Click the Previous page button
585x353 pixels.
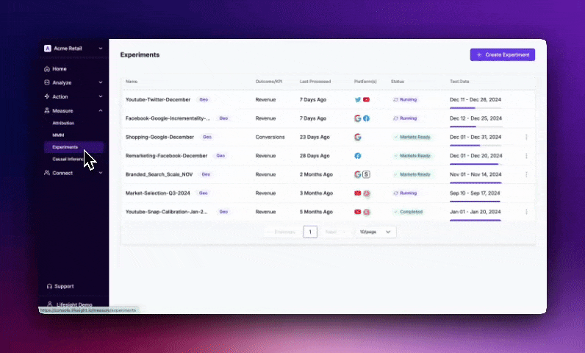pos(282,232)
